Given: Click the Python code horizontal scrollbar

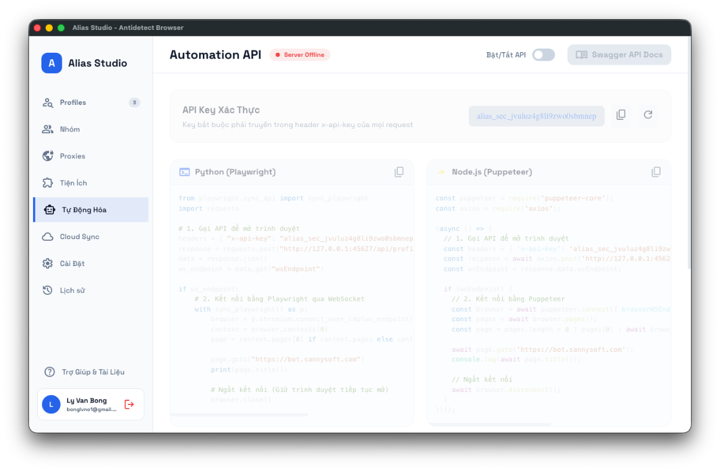Looking at the screenshot, I should [239, 414].
